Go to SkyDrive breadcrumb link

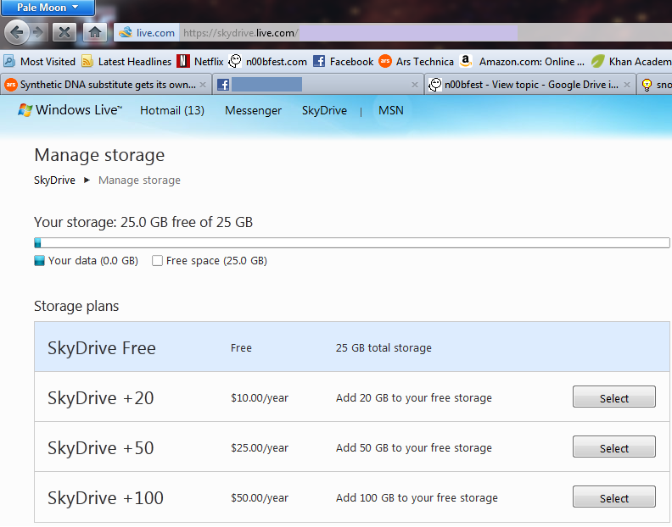click(x=55, y=180)
